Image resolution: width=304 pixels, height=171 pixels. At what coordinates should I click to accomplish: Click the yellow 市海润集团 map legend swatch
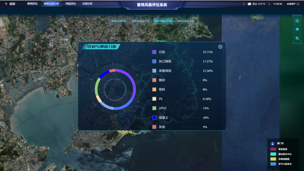273,159
